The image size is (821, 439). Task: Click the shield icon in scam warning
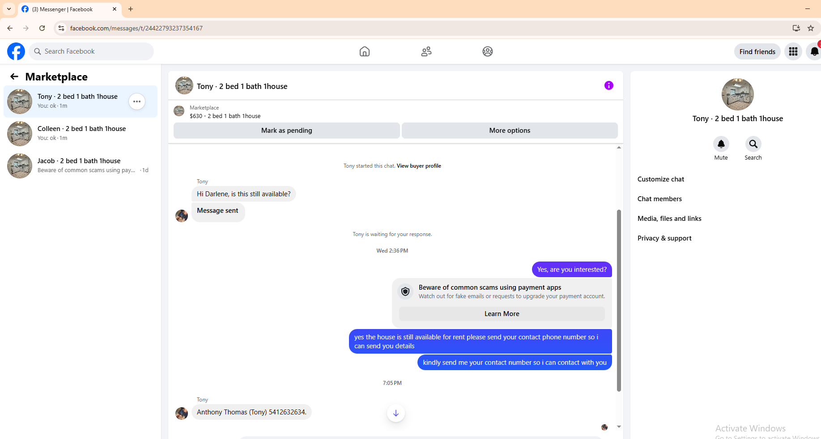point(405,291)
